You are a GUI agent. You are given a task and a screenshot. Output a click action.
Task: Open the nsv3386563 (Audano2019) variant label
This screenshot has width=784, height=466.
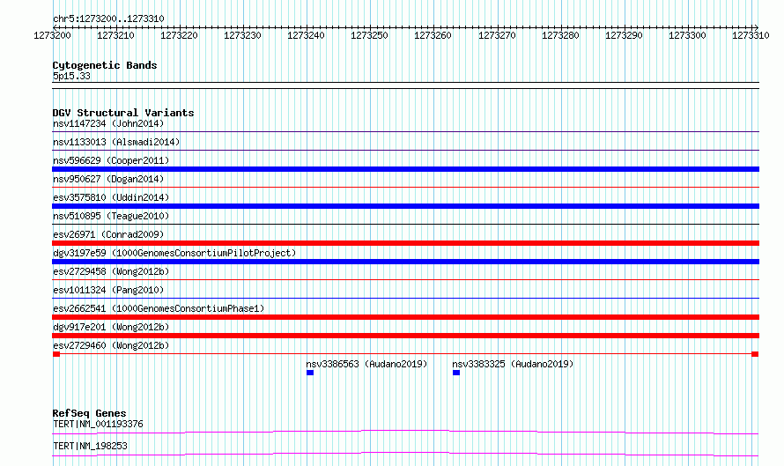click(366, 364)
